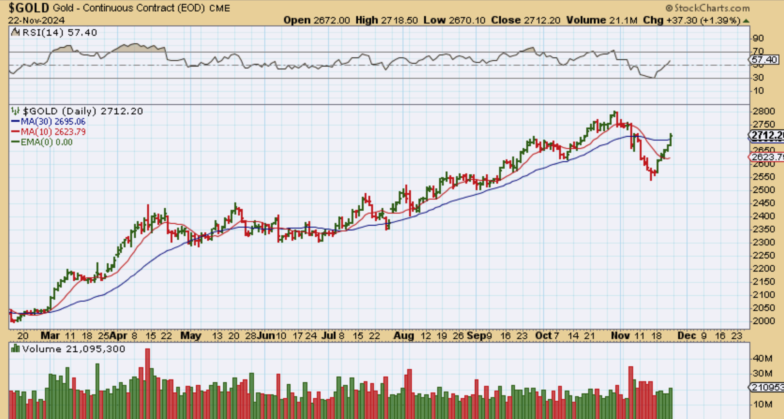784x419 pixels.
Task: Click the RSI(14) 57.40 panel label
Action: (59, 32)
